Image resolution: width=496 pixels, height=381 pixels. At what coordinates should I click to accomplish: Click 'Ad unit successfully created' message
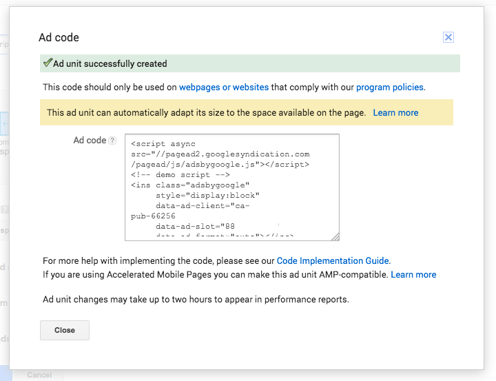(x=110, y=63)
